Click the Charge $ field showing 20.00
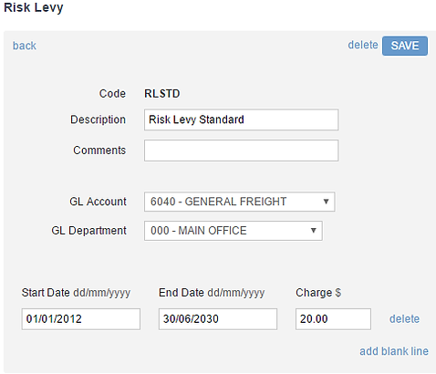 333,319
